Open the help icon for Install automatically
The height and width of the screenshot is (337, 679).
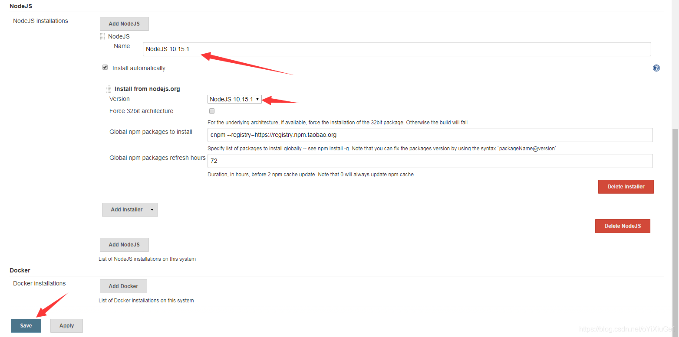[x=656, y=68]
